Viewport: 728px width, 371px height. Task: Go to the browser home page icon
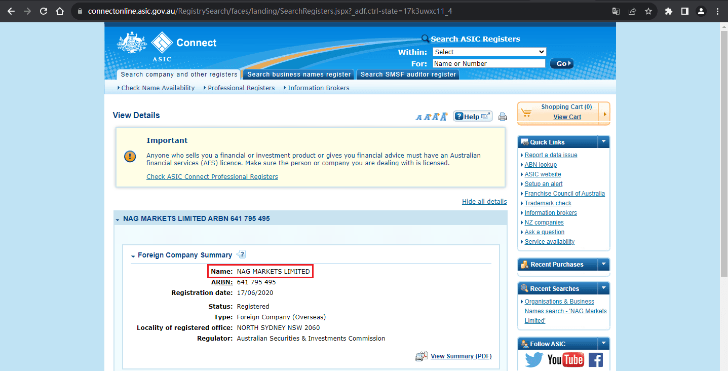(60, 11)
